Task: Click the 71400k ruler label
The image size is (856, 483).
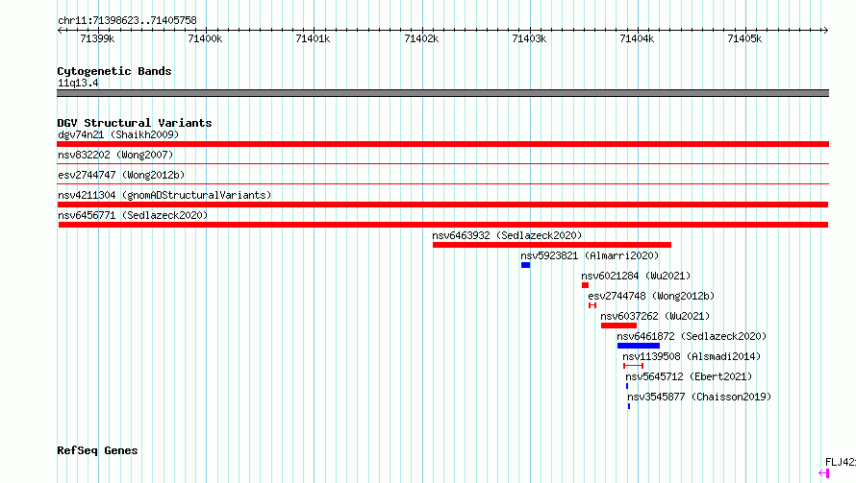Action: (x=205, y=38)
